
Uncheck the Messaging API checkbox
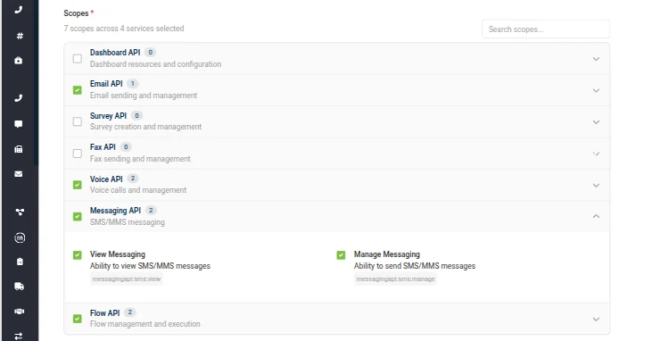[x=78, y=217]
